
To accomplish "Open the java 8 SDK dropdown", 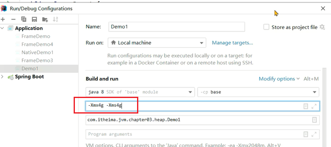I will [x=140, y=92].
